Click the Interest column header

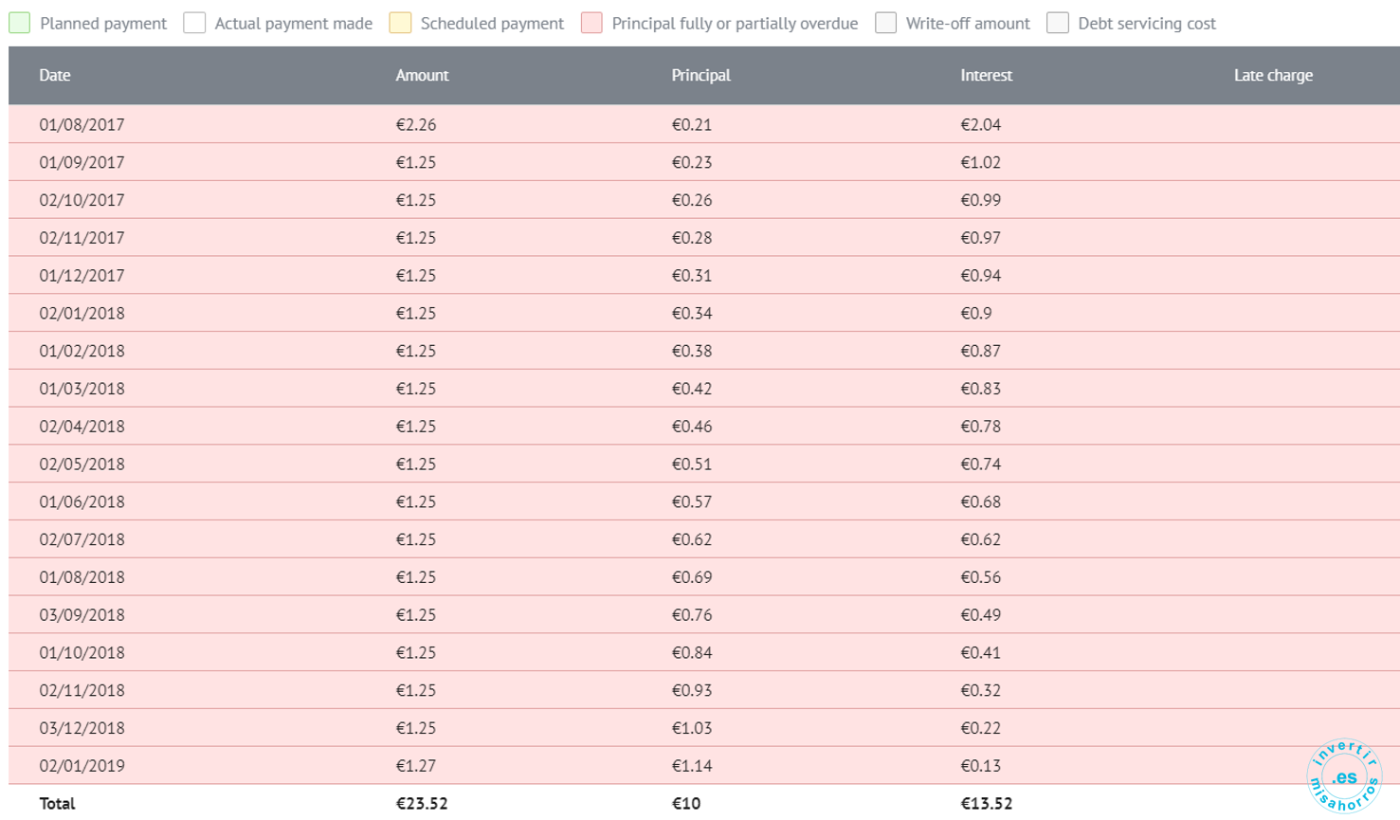[986, 75]
